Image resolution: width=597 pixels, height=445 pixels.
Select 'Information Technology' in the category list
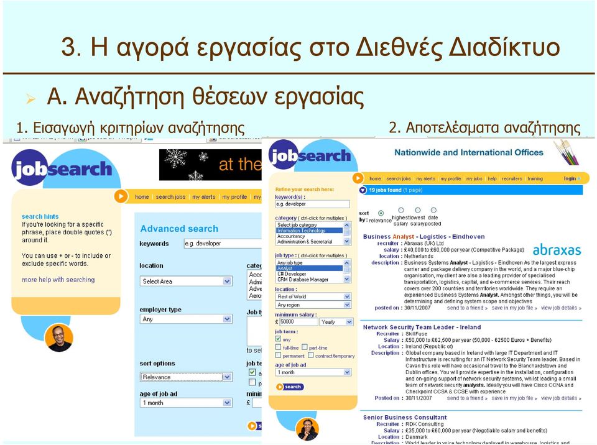coord(309,231)
